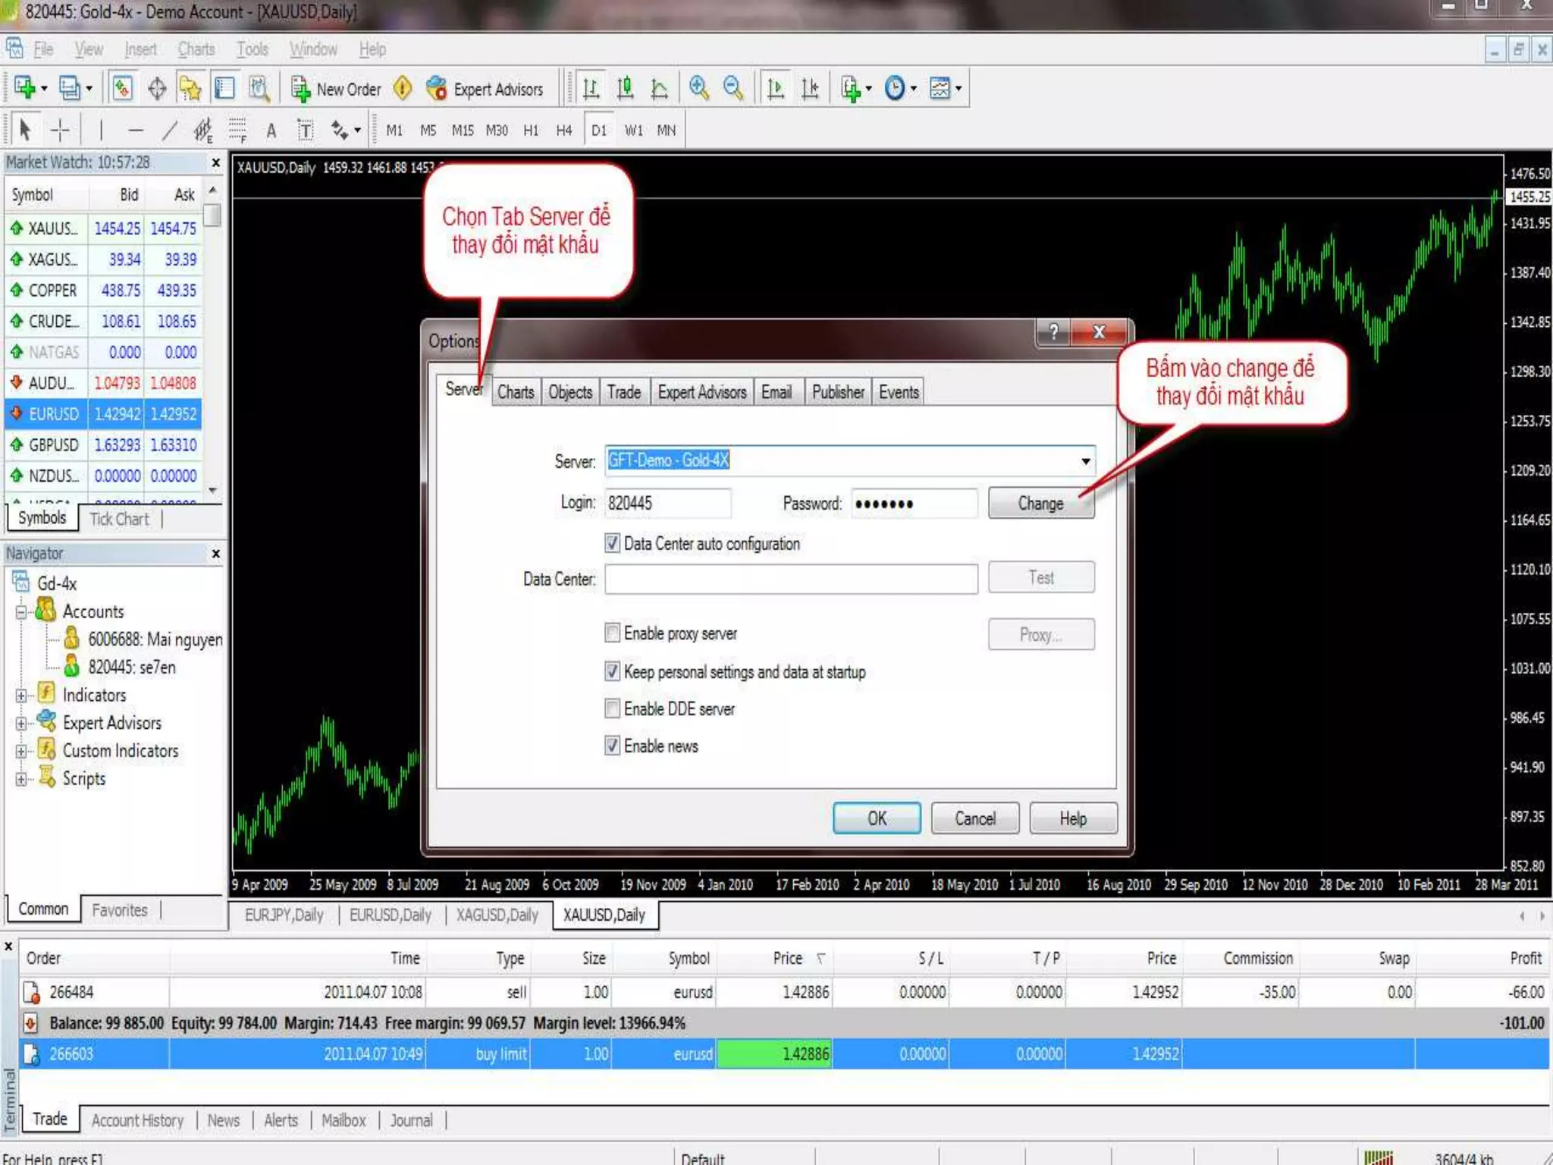
Task: Toggle Data Center auto configuration checkbox
Action: (x=613, y=543)
